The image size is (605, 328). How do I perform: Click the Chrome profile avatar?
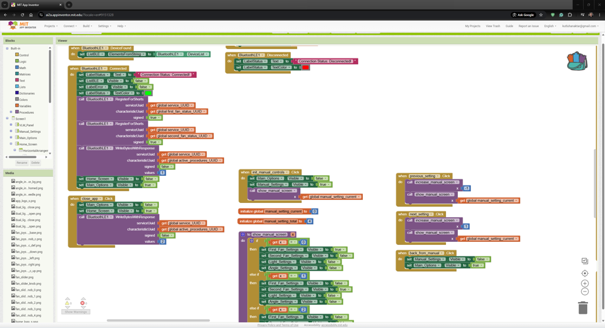591,15
